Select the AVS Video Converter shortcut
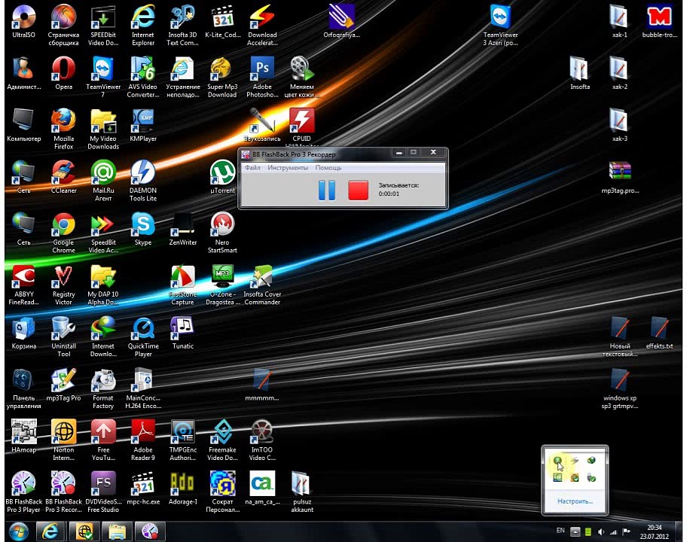Screen dimensions: 687x542 click(x=143, y=78)
